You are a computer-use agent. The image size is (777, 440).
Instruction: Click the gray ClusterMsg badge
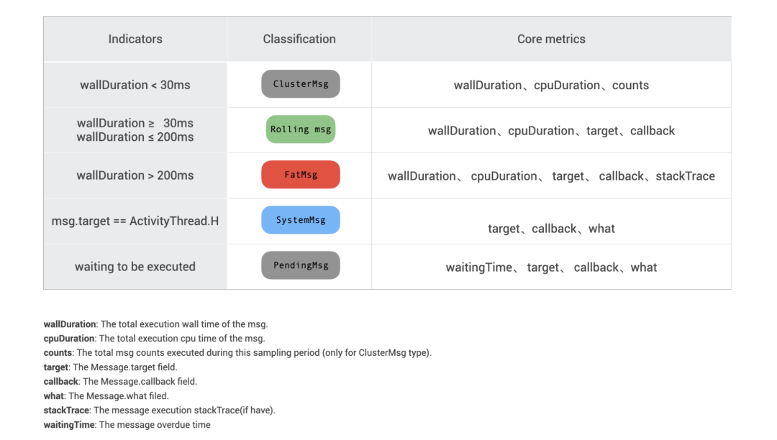(300, 84)
